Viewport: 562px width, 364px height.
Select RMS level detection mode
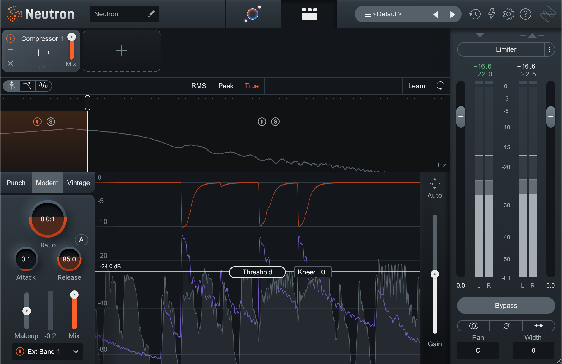[198, 86]
